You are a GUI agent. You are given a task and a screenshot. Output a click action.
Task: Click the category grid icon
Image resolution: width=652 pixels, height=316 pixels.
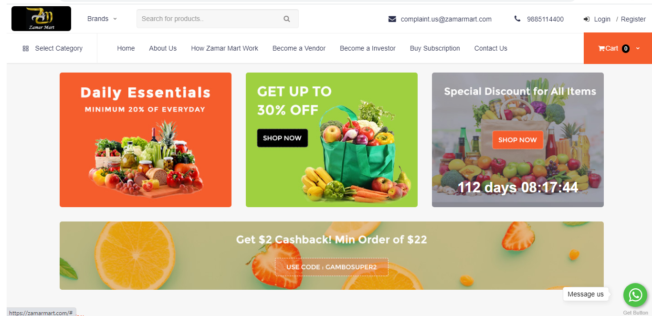(x=26, y=48)
